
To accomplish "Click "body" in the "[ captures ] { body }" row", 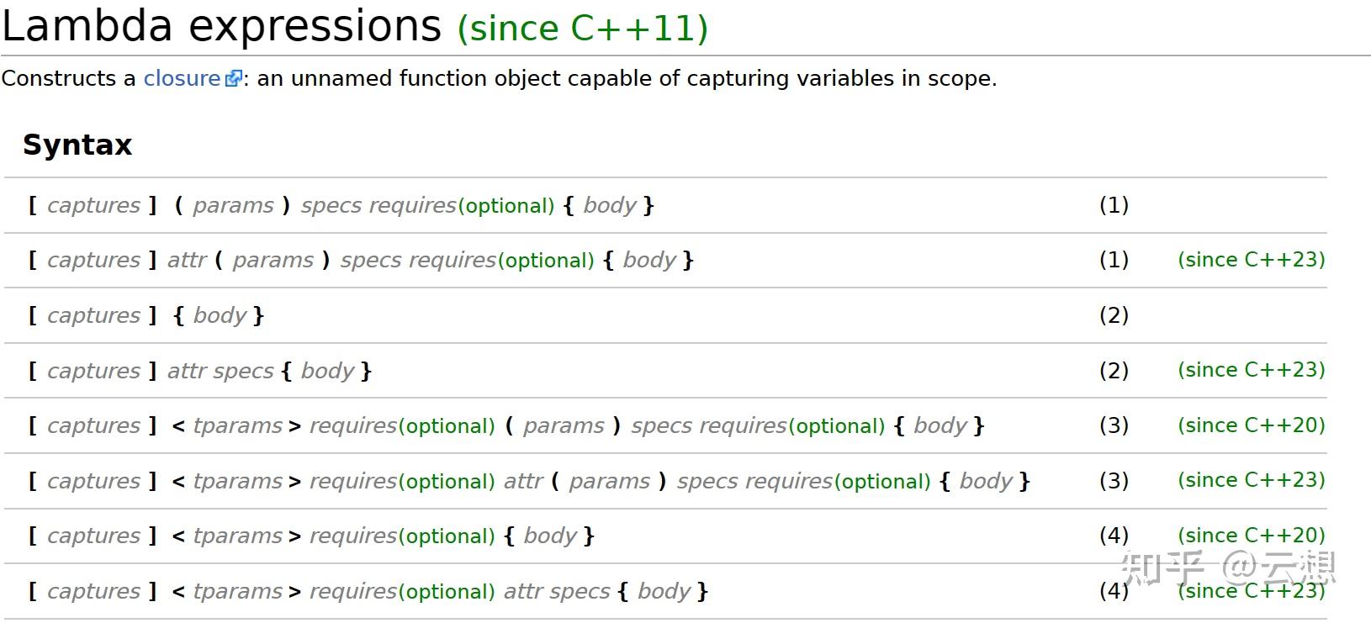I will 219,315.
